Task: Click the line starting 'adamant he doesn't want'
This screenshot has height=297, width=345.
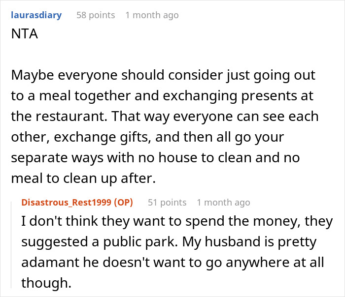Action: tap(172, 263)
